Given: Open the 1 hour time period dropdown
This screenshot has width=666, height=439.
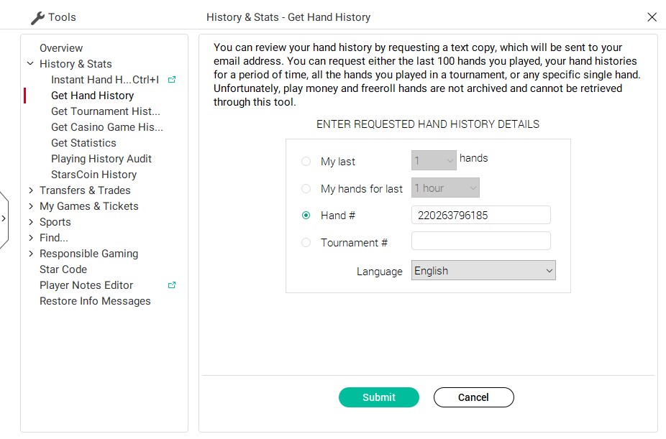Looking at the screenshot, I should 445,188.
